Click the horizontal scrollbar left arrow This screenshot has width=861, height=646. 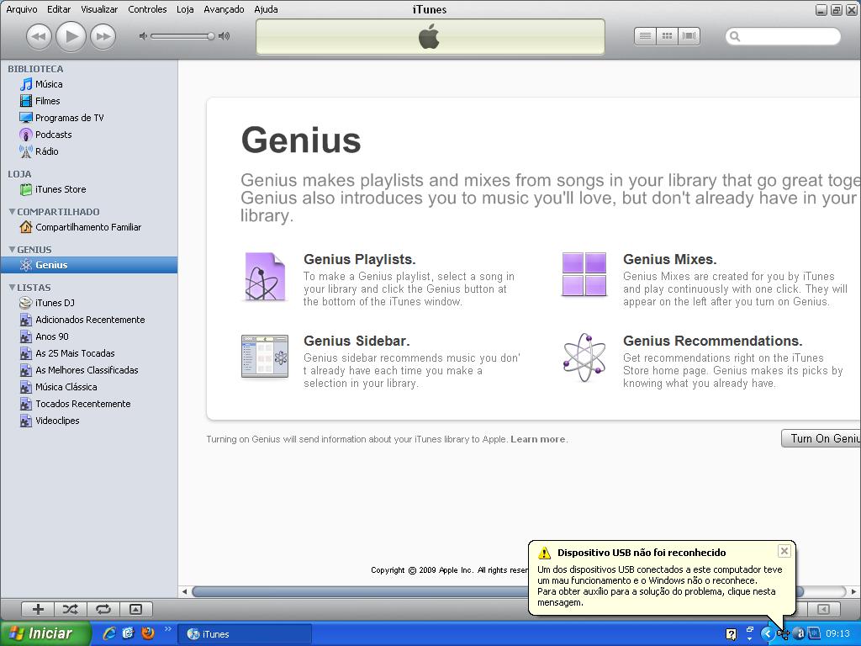coord(184,591)
